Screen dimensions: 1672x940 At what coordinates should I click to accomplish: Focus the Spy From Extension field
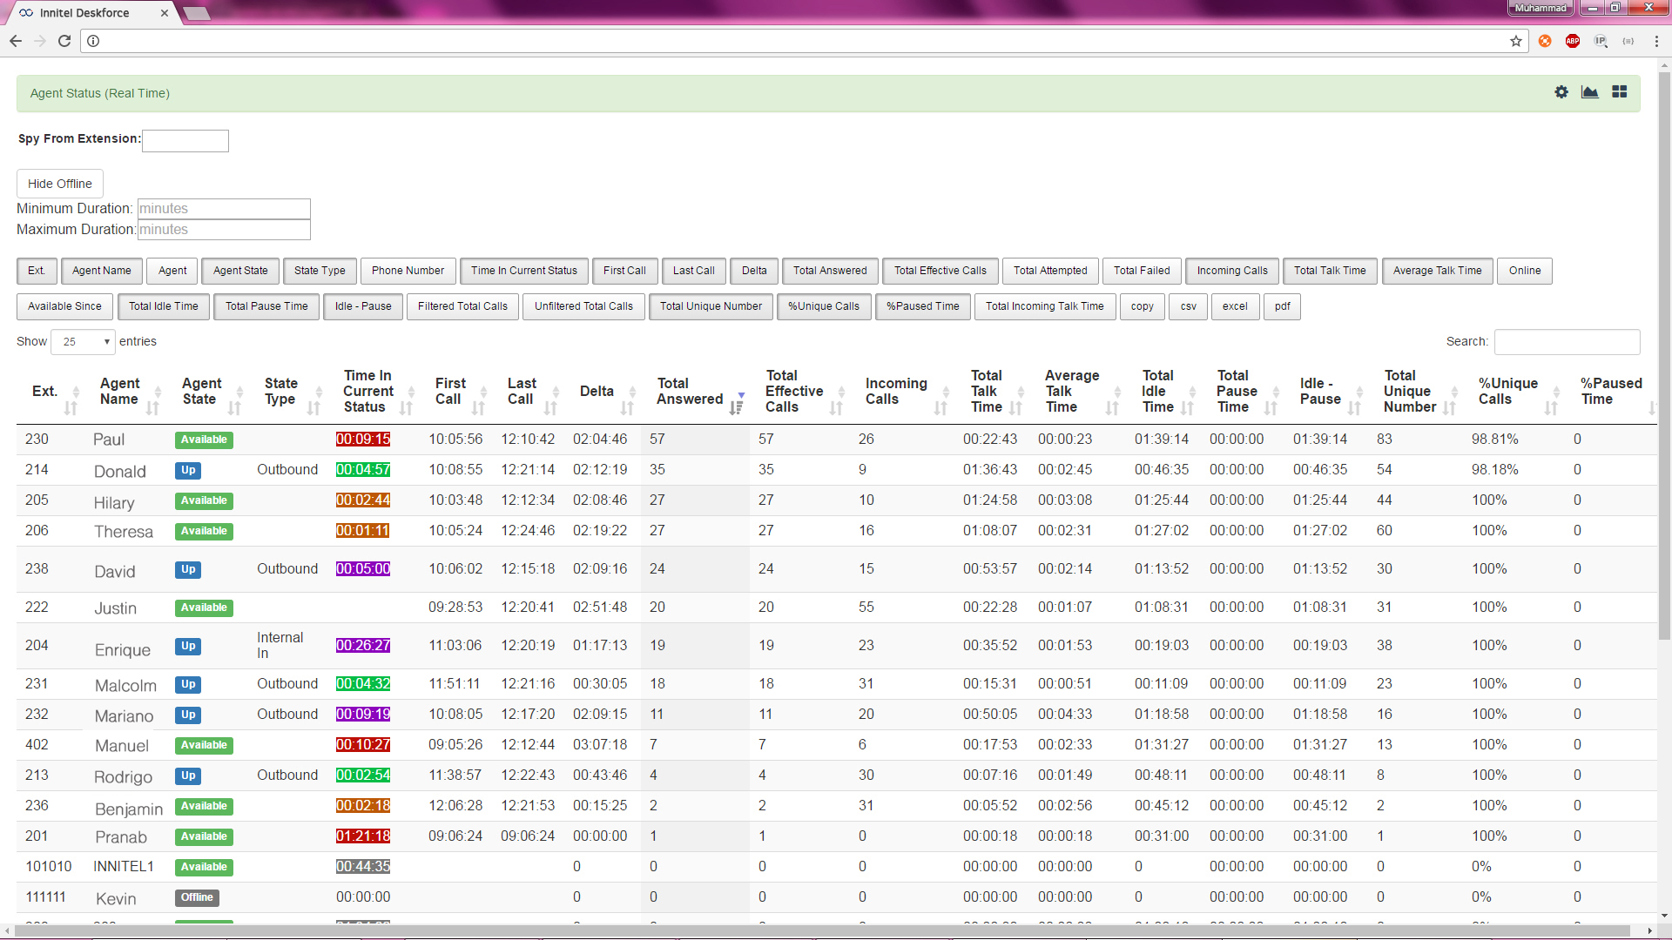[x=185, y=140]
